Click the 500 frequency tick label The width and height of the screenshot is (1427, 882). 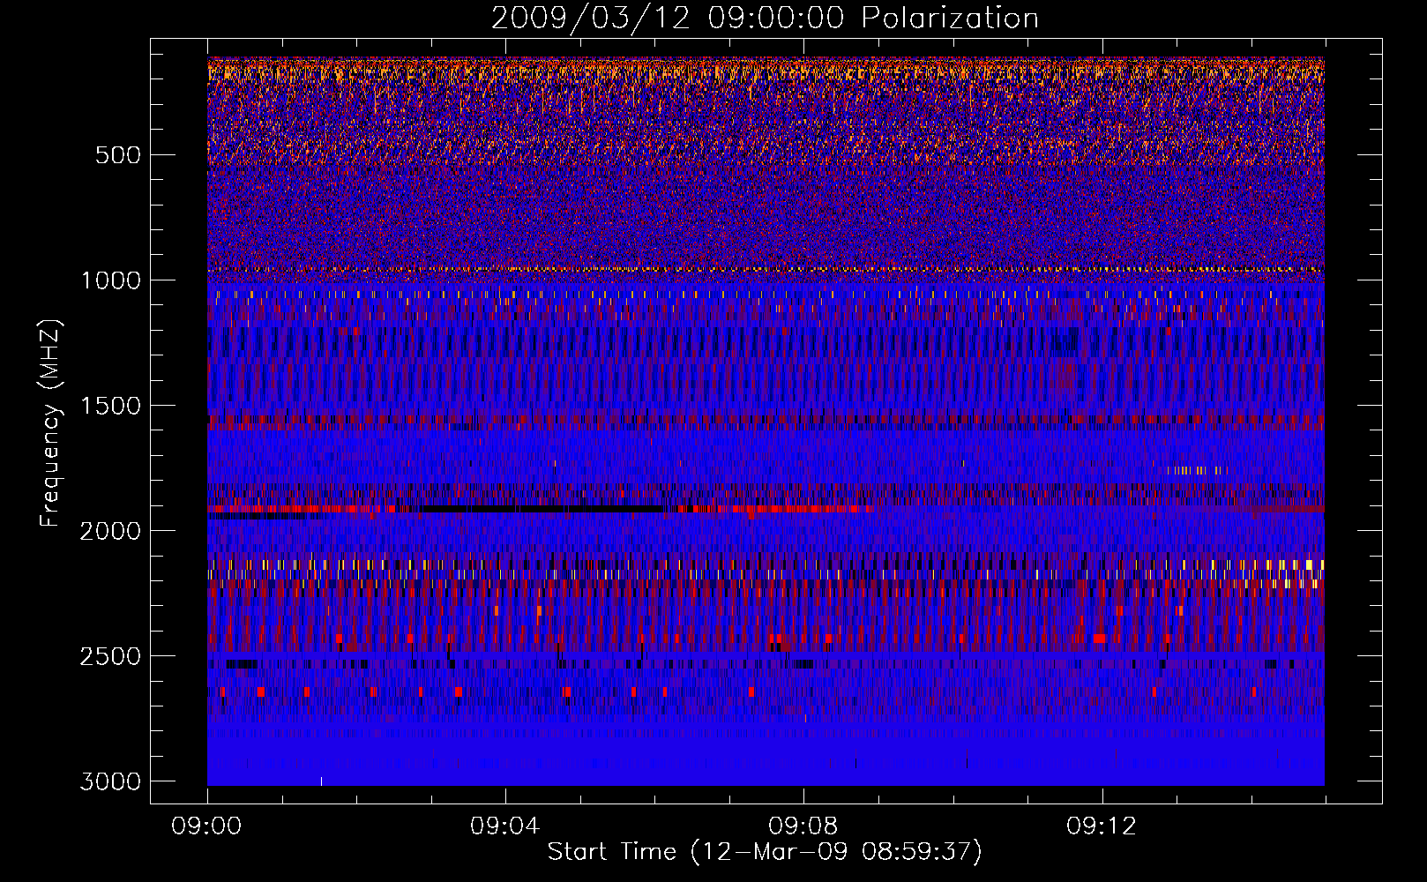pyautogui.click(x=117, y=155)
